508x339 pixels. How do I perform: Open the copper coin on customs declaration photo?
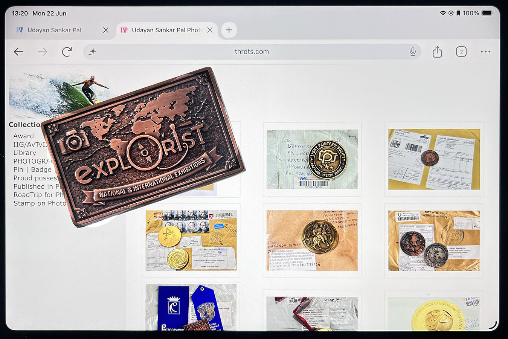point(434,159)
